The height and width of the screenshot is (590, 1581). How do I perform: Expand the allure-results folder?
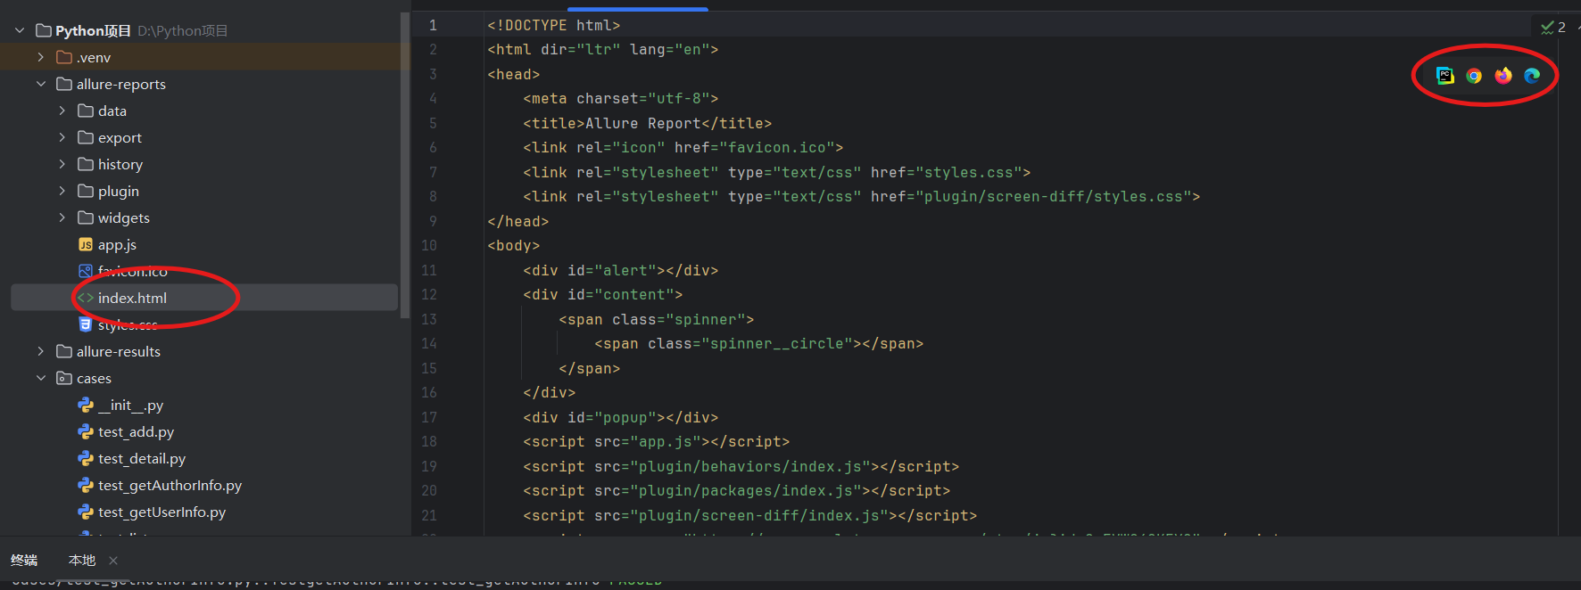click(x=41, y=351)
